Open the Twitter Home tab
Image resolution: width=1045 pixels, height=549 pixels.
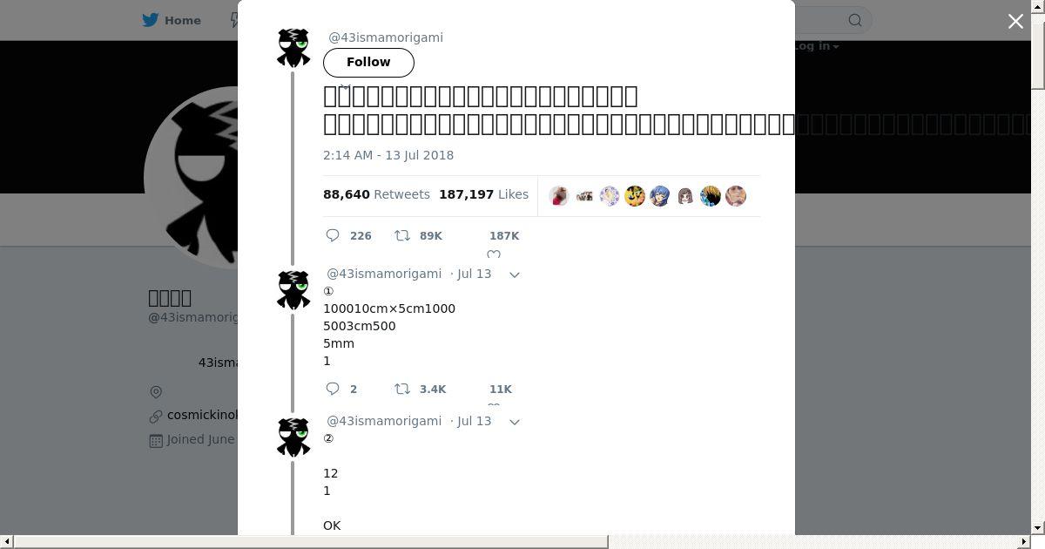point(172,20)
